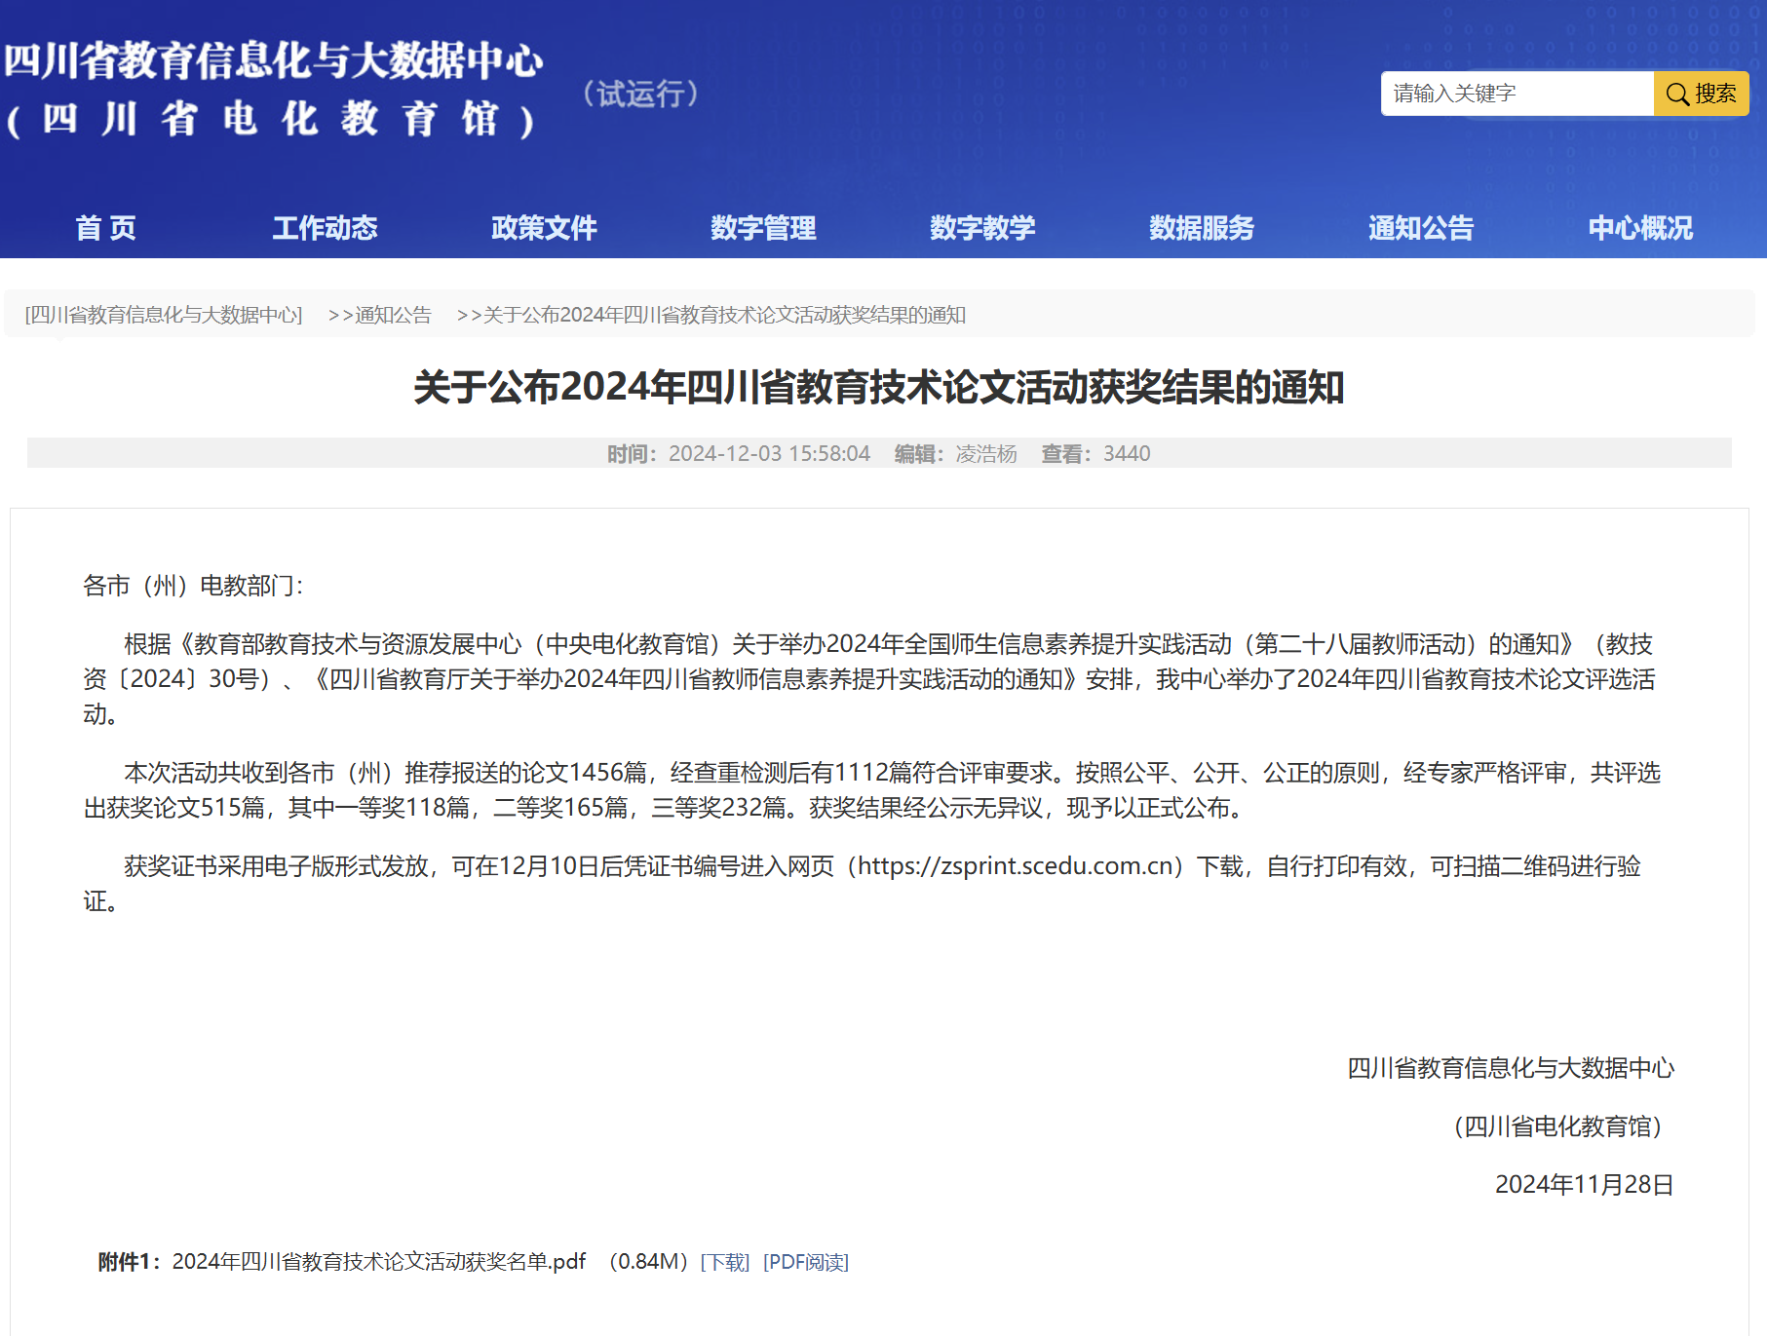View the 中心概况 page

1640,228
